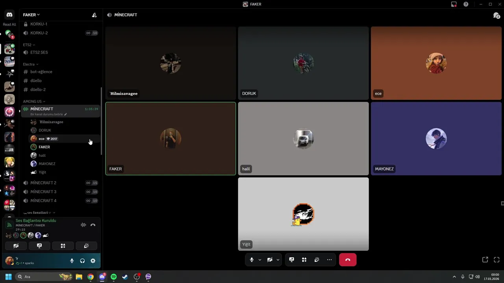This screenshot has width=504, height=283.
Task: Collapse the Electra category
Action: 31,64
